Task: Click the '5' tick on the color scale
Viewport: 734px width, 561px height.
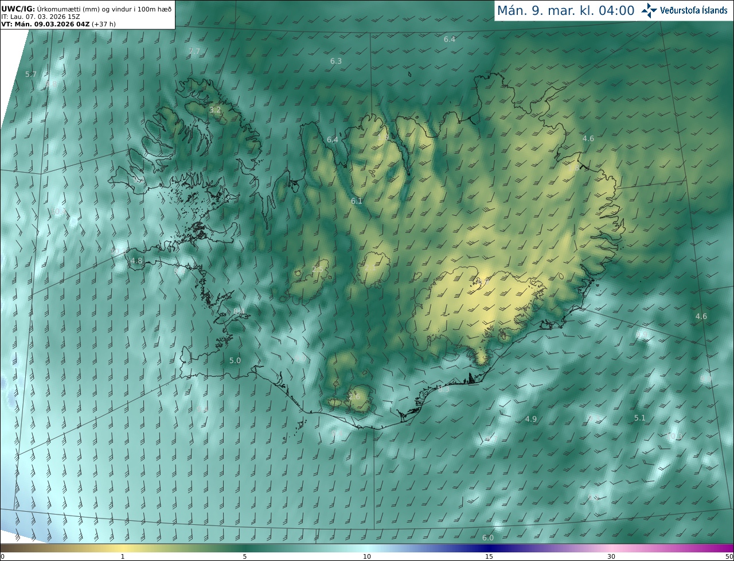Action: pyautogui.click(x=244, y=556)
